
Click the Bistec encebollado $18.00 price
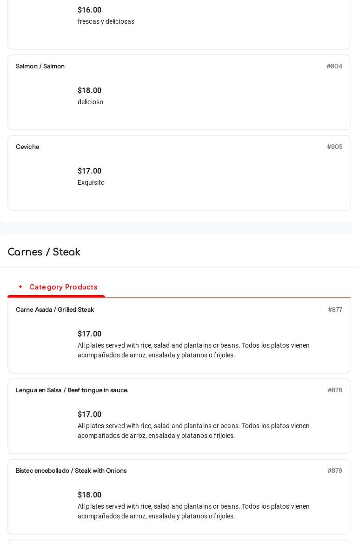click(89, 495)
